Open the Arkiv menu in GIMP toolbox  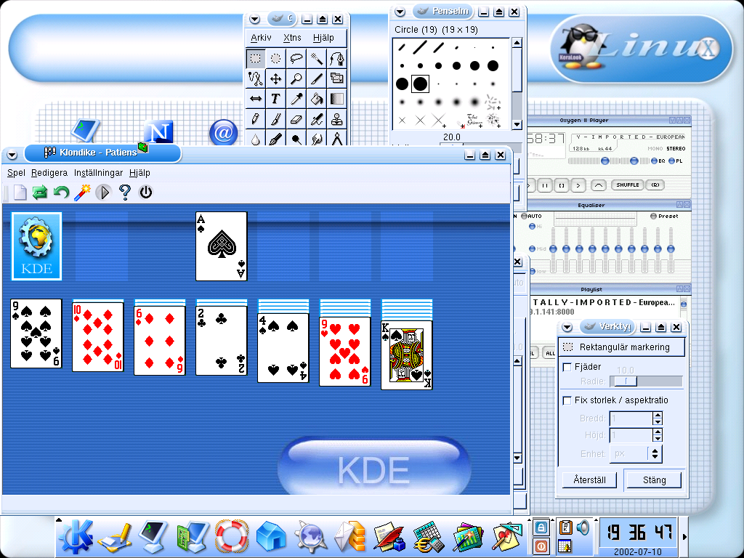click(261, 38)
